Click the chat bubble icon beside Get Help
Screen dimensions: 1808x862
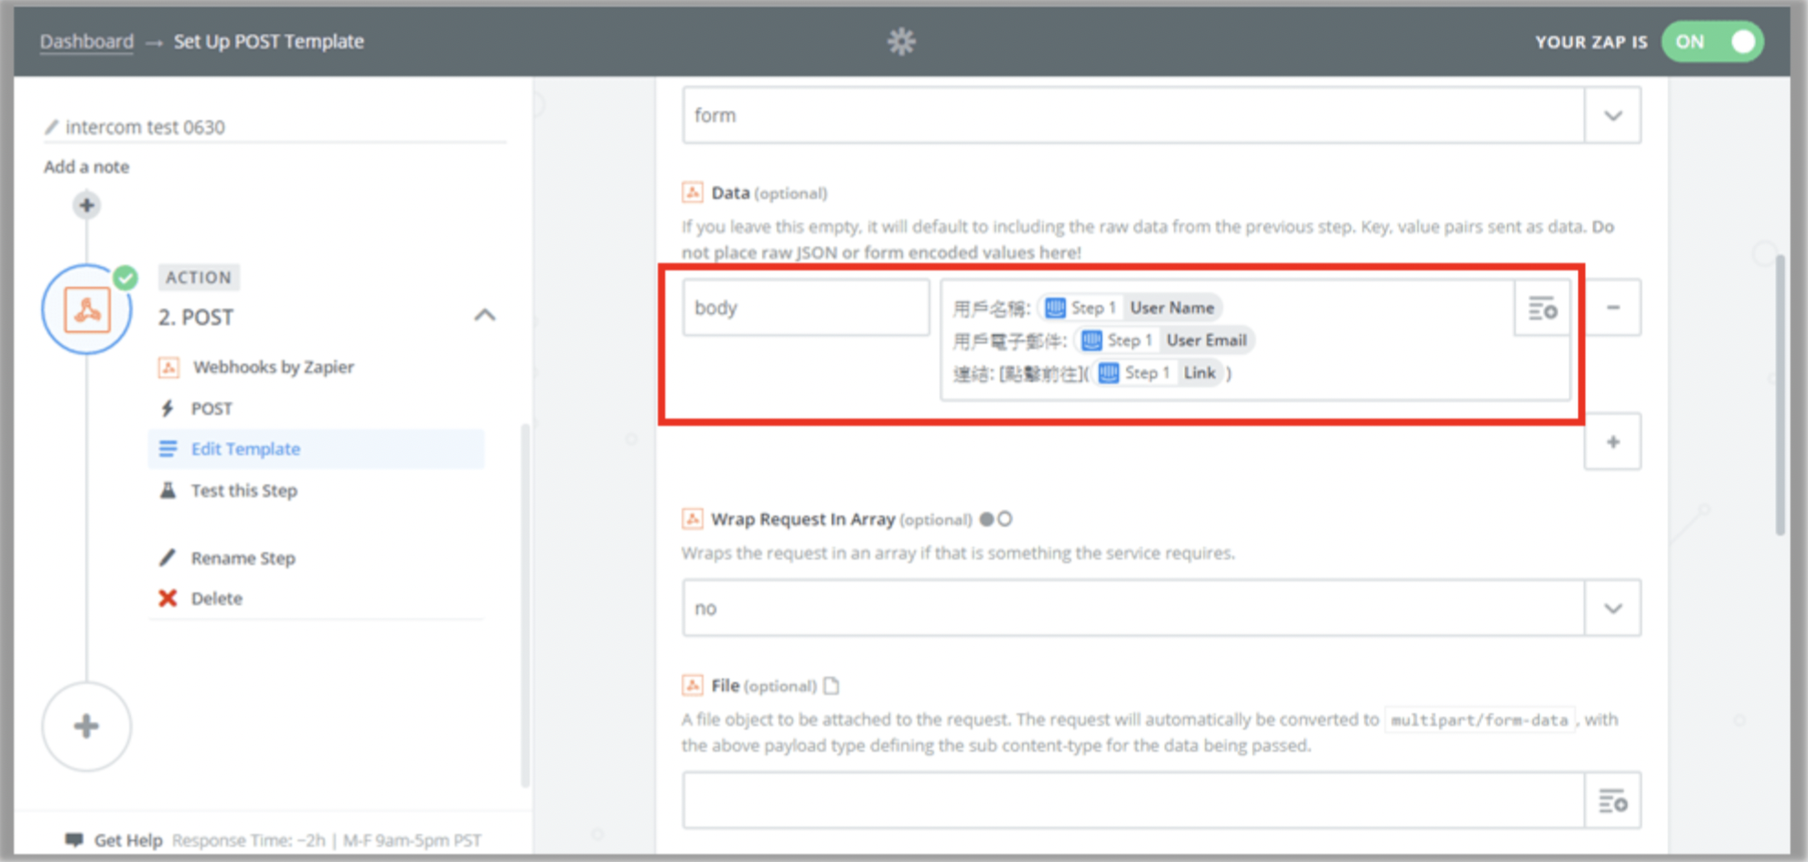coord(74,840)
